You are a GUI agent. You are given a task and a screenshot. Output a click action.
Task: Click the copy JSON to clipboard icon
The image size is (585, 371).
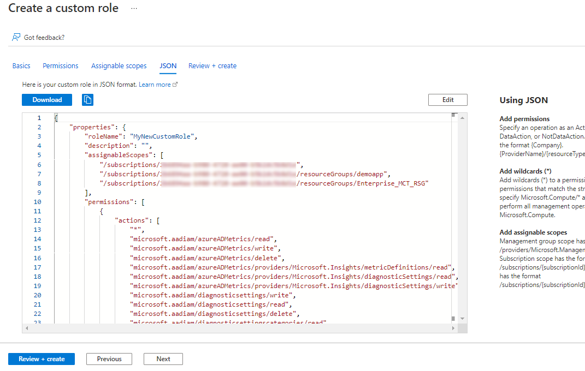coord(88,100)
